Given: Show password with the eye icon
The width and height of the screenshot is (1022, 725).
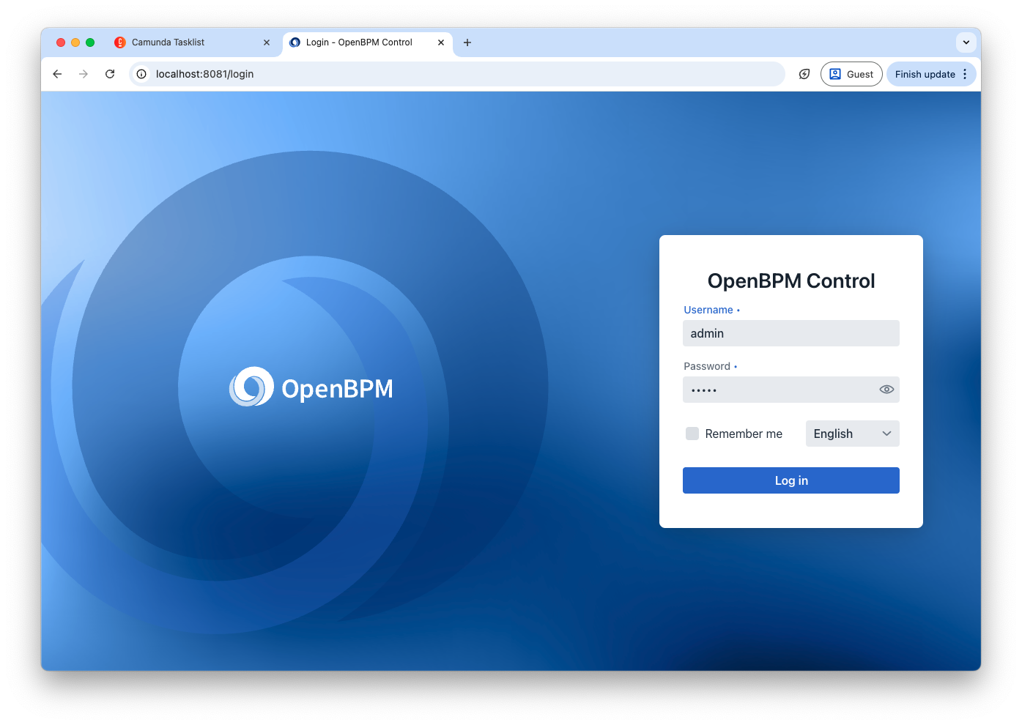Looking at the screenshot, I should 886,390.
